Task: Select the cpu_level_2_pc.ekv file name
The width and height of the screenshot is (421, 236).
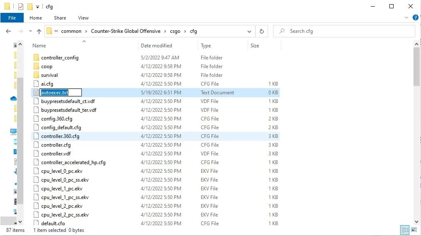Action: click(x=62, y=206)
